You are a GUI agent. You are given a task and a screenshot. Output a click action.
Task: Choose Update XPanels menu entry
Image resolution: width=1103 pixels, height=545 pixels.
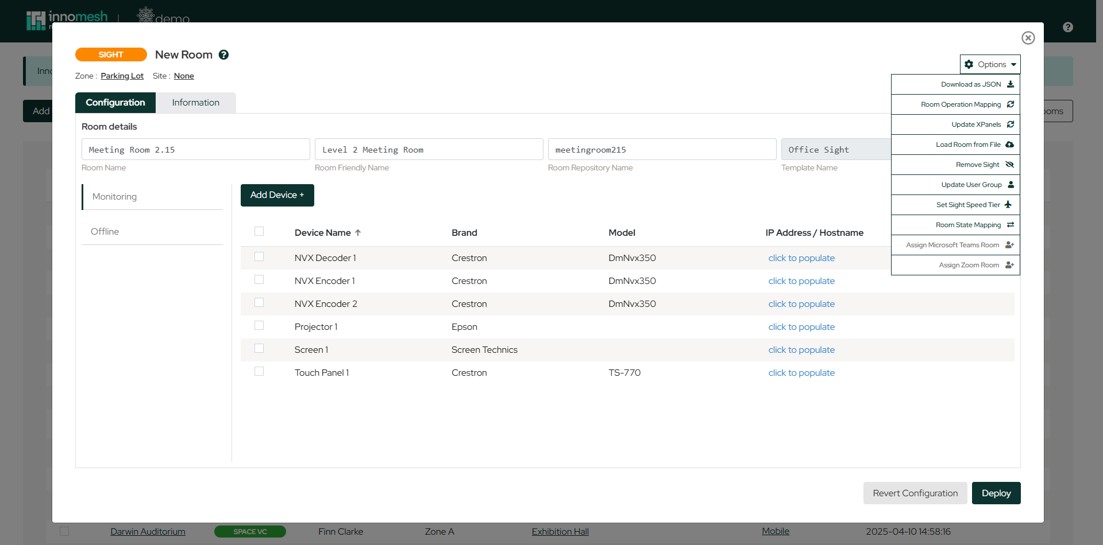point(955,124)
